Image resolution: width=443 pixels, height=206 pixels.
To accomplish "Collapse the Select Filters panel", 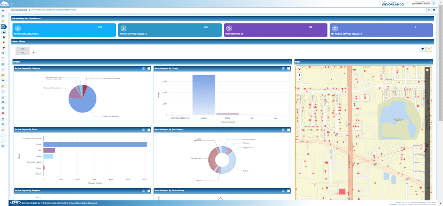I will (432, 41).
